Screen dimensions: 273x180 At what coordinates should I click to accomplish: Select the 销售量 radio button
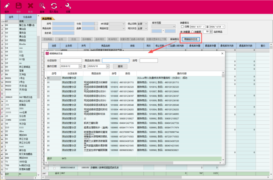coord(181,32)
